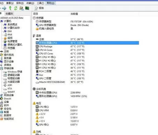Click the blue forward arrow toolbar icon

click(x=4, y=8)
